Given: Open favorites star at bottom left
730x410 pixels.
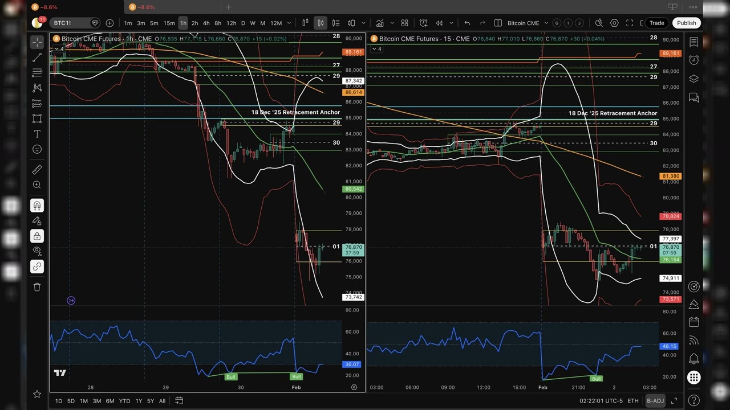Looking at the screenshot, I should [37, 394].
